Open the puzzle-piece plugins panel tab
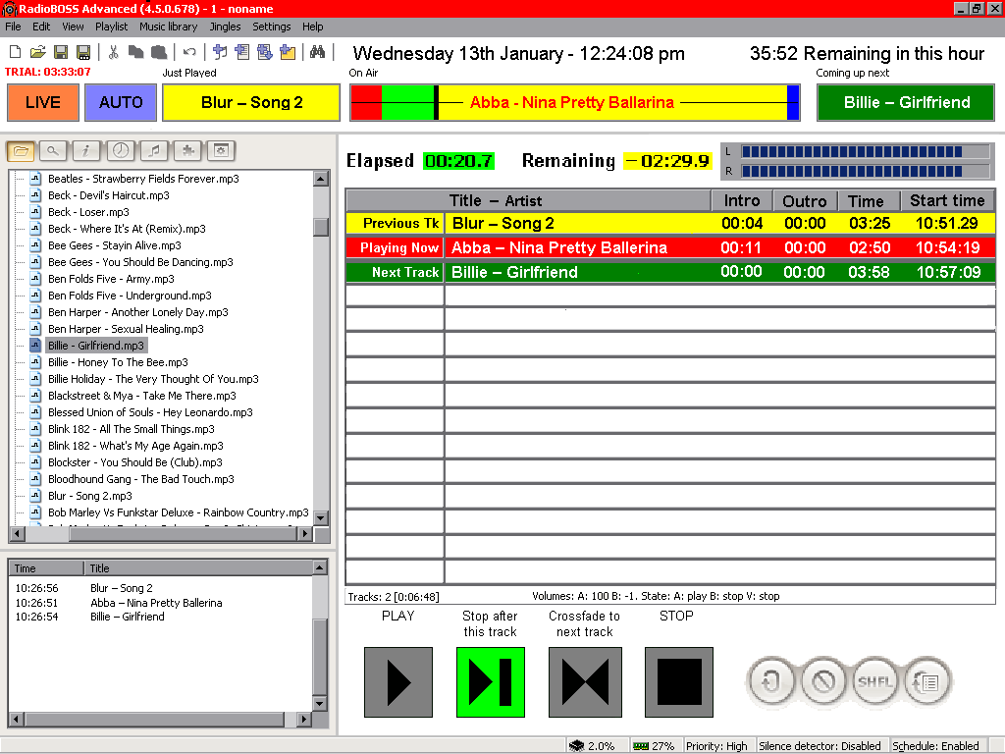Viewport: 1005px width, 754px height. pos(187,151)
